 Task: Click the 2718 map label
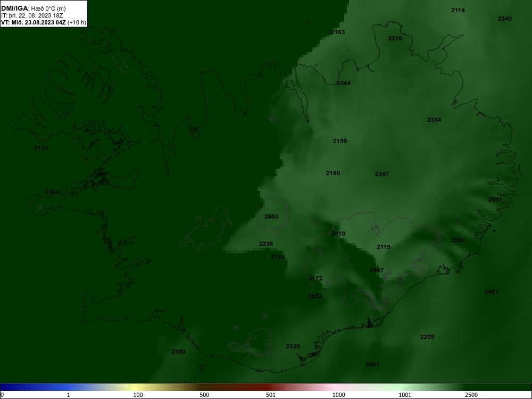(x=278, y=257)
